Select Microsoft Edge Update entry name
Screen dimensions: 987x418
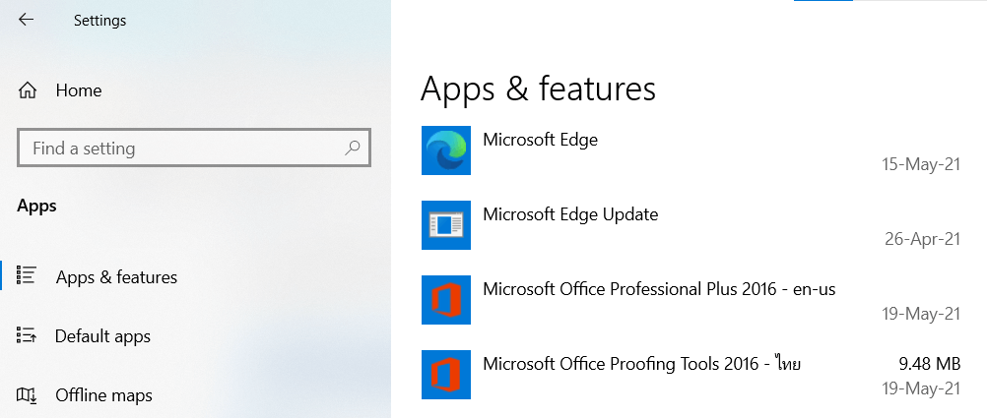(570, 214)
